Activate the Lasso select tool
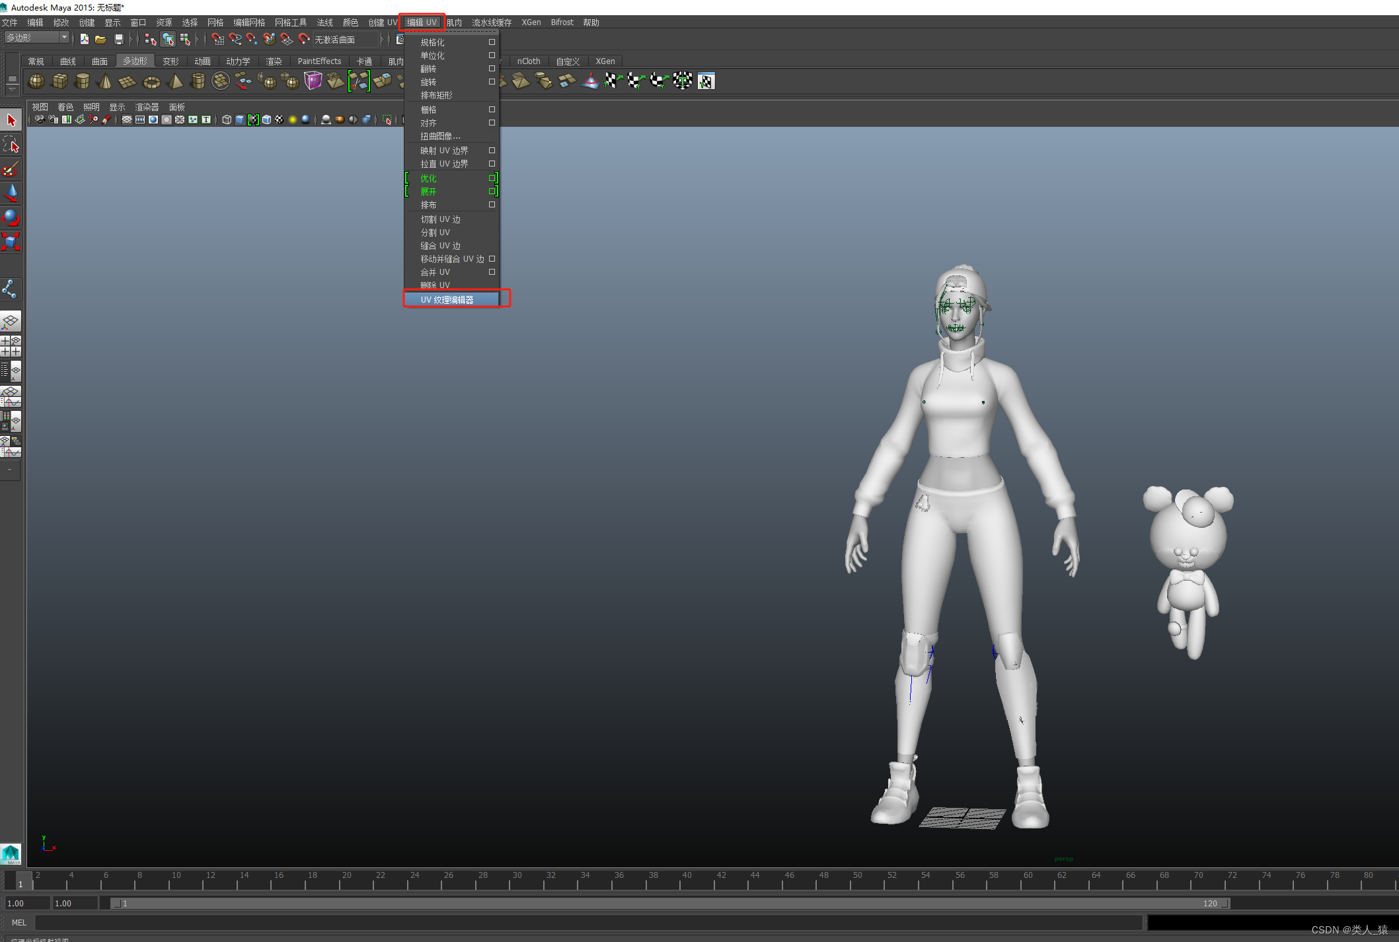Screen dimensions: 1399x942 tap(11, 145)
